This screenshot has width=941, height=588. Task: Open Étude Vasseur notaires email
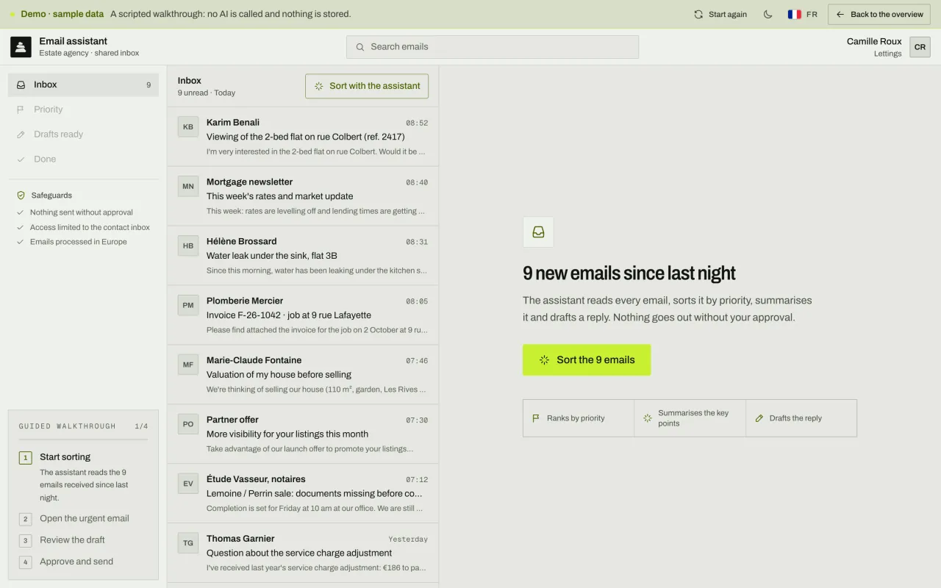(x=303, y=494)
